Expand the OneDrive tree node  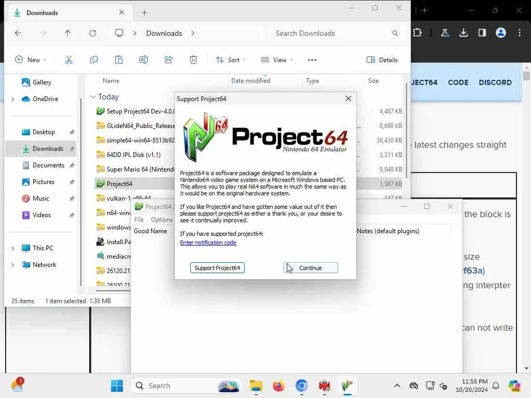pos(13,99)
